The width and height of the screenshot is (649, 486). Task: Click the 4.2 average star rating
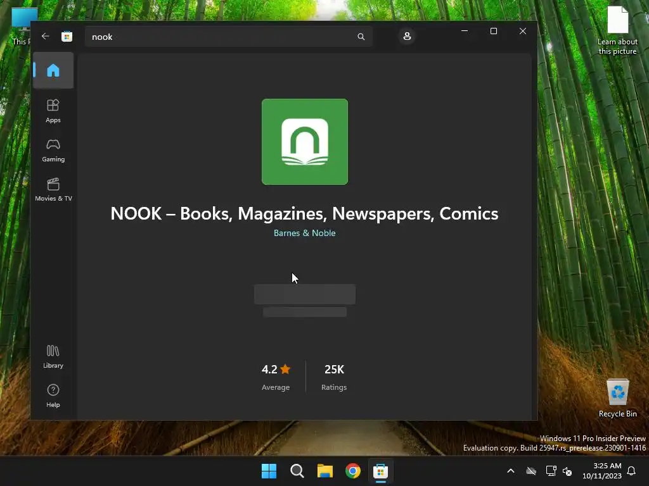coord(276,377)
